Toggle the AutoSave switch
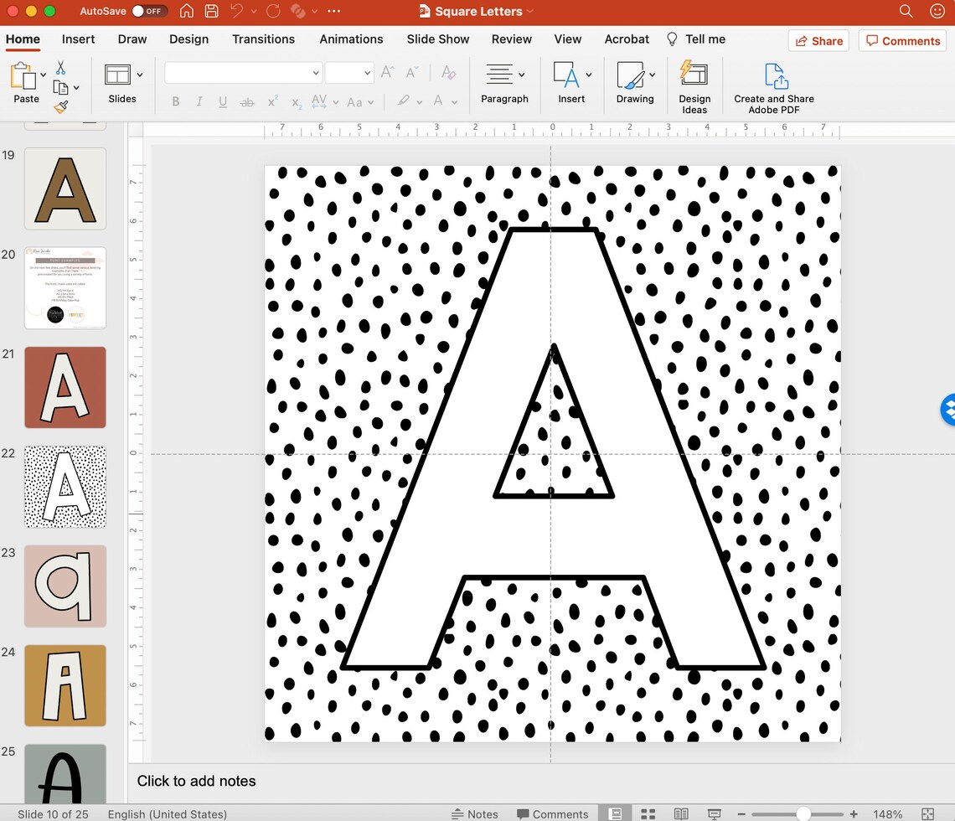This screenshot has width=955, height=821. tap(149, 11)
